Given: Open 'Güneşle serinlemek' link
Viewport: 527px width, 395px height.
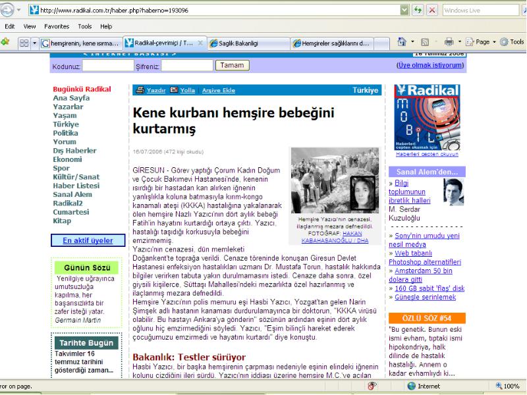Looking at the screenshot, I should (425, 297).
